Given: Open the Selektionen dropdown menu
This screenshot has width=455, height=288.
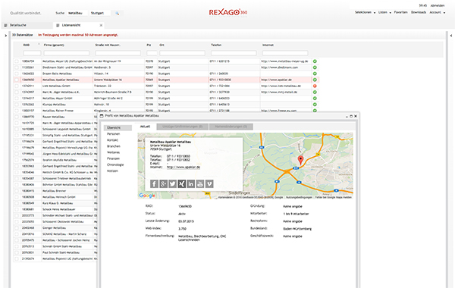Looking at the screenshot, I should 365,12.
